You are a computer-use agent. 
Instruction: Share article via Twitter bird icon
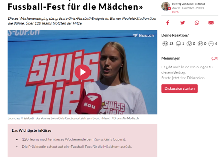[x=183, y=23]
